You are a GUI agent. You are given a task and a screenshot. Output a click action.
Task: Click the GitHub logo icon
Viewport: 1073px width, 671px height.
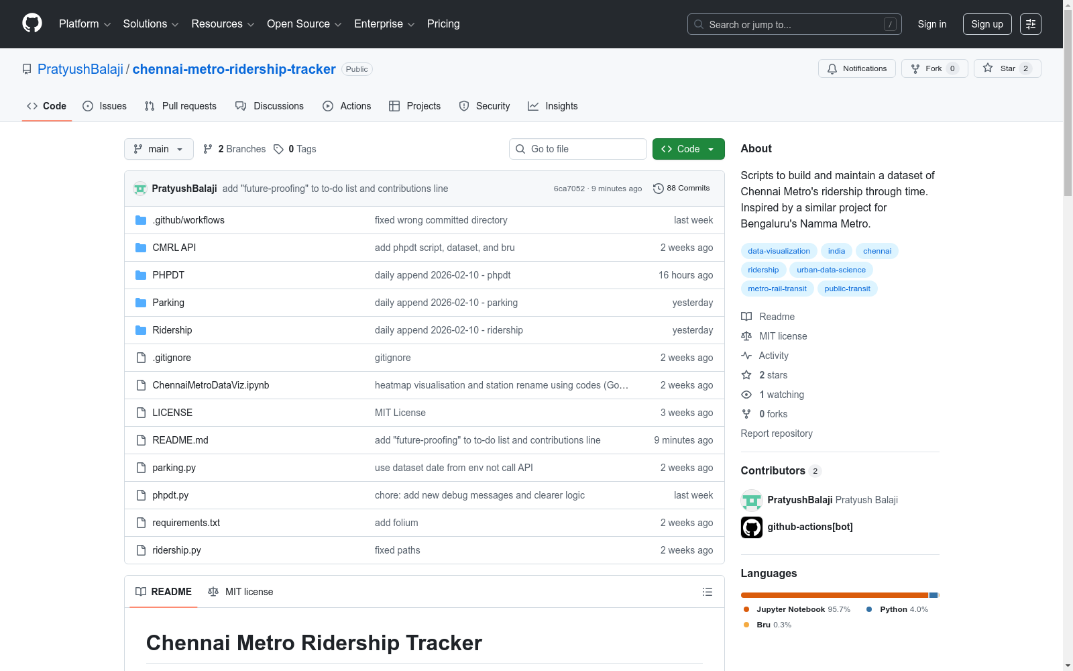32,23
